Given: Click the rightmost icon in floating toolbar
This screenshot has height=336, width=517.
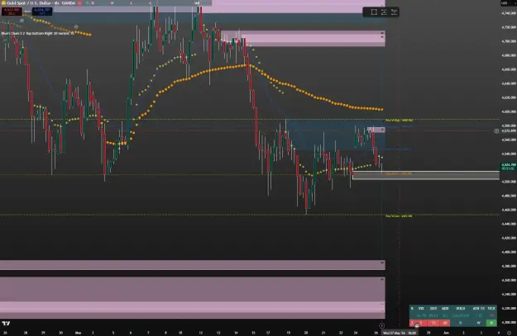Looking at the screenshot, I should tap(394, 12).
